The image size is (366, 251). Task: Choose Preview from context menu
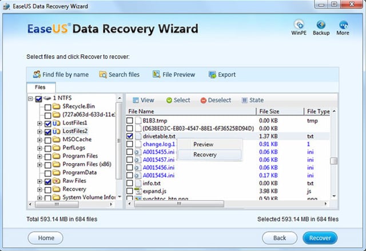210,144
